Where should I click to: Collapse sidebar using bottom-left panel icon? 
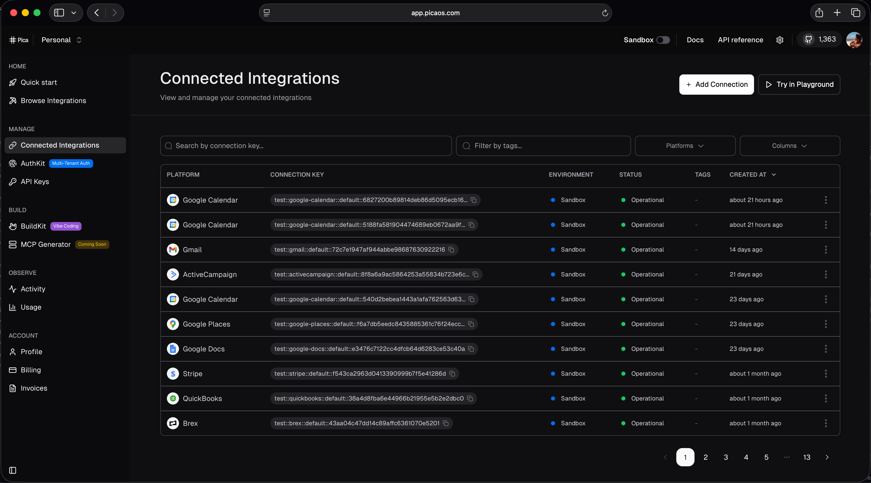[x=12, y=470]
